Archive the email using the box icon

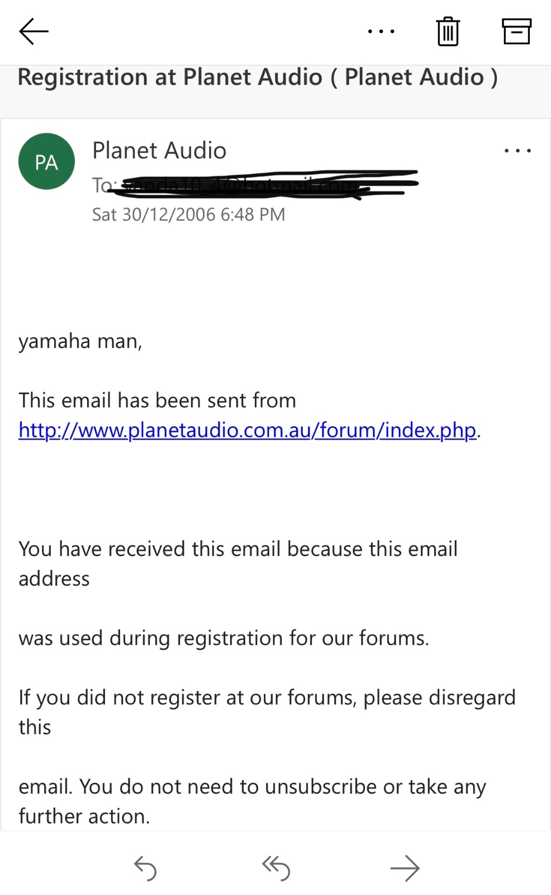pyautogui.click(x=516, y=31)
